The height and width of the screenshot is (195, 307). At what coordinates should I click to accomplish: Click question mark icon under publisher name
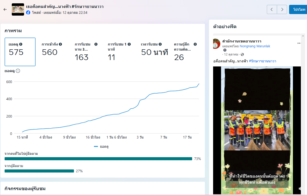[225, 50]
